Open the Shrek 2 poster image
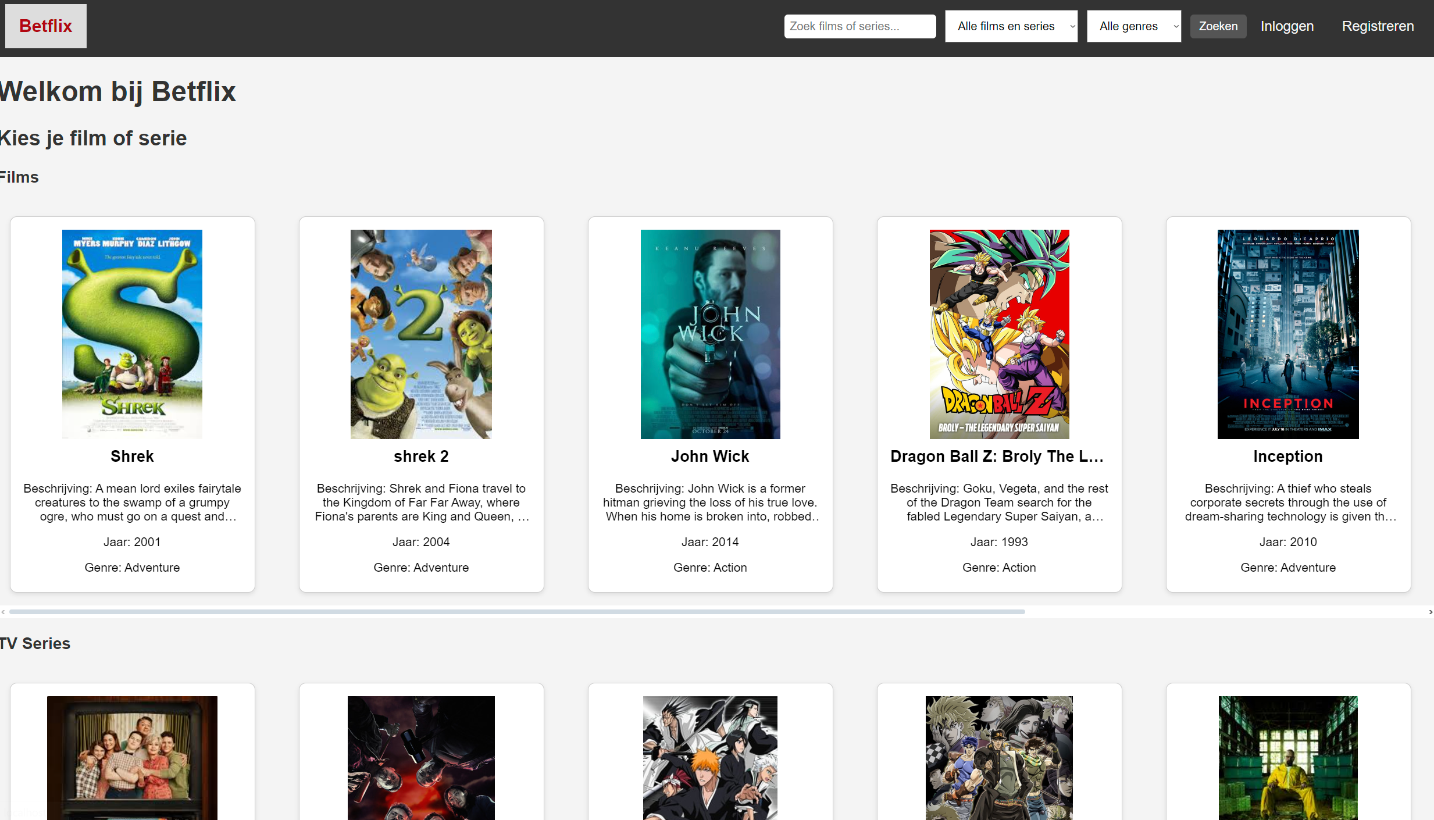1434x820 pixels. [421, 334]
